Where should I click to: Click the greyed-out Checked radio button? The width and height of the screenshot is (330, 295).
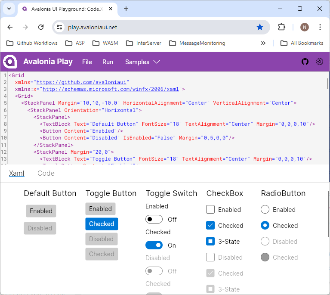[265, 257]
